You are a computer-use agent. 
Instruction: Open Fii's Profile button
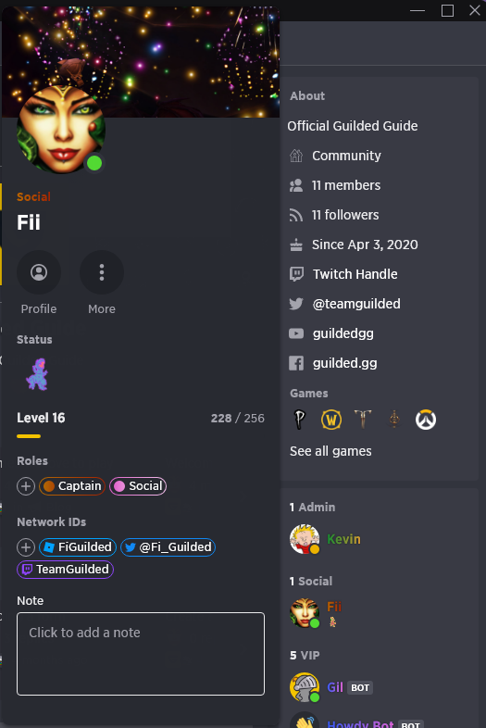point(39,272)
